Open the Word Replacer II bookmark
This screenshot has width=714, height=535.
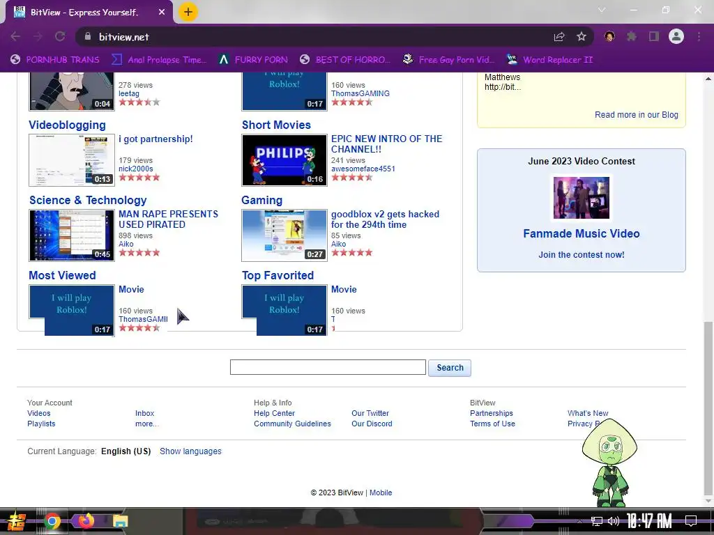[550, 60]
